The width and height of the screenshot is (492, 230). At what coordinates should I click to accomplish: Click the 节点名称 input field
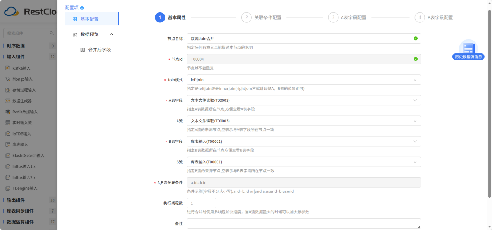299,39
